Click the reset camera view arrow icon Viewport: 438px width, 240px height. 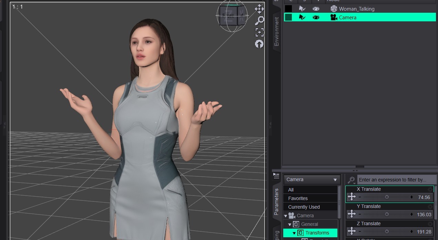[259, 44]
